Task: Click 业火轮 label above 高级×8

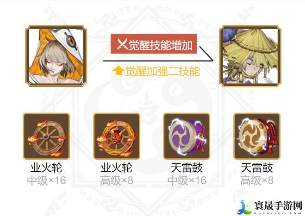Action: (x=117, y=168)
